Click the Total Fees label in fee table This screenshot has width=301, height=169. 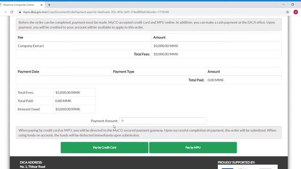click(142, 54)
